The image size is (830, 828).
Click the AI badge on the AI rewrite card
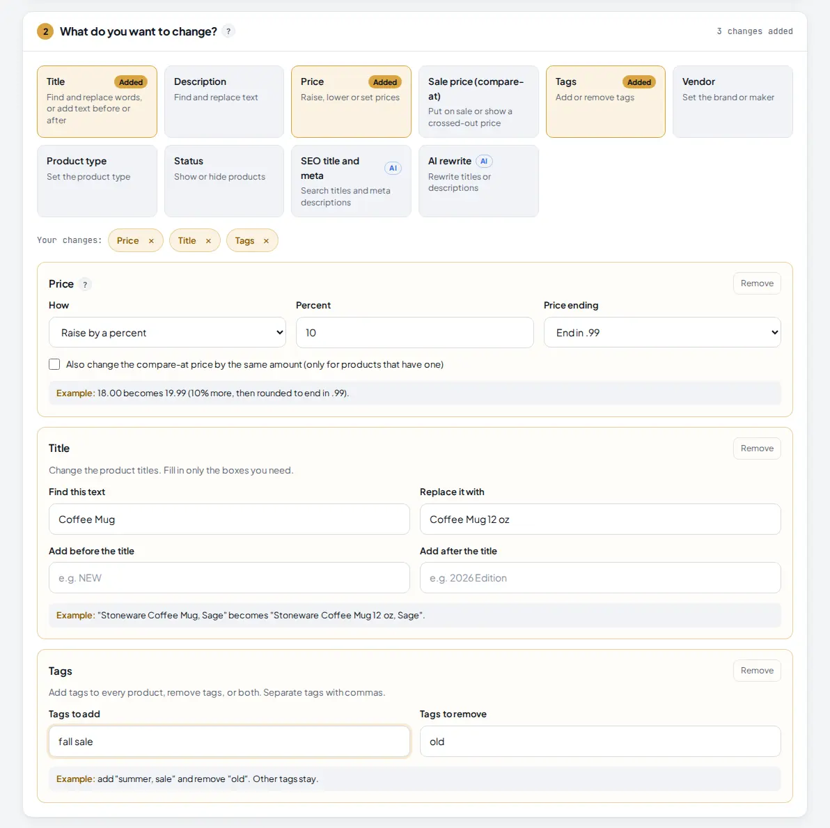(x=484, y=162)
